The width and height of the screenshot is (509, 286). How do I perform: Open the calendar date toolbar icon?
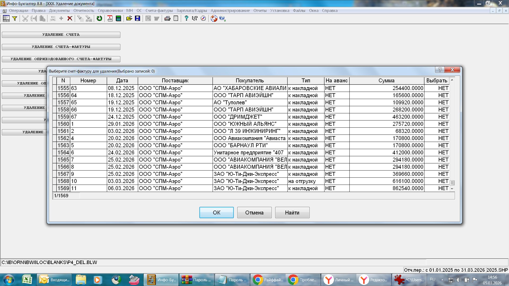point(110,19)
